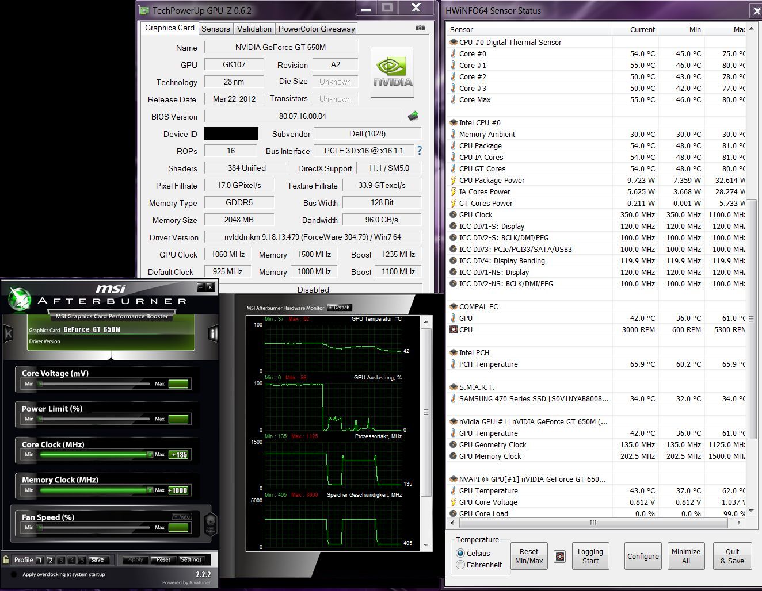The image size is (762, 591).
Task: Click the GPU Memory Clock sensor row
Action: (596, 456)
